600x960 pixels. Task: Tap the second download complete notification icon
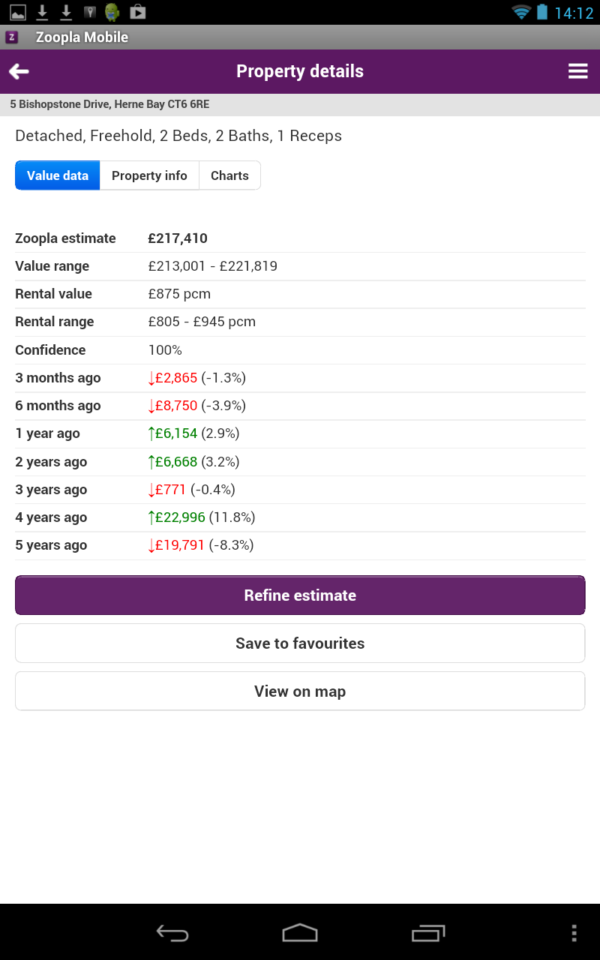pos(66,11)
